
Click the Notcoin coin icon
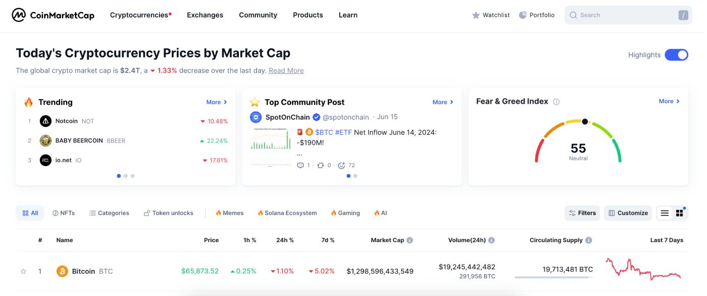click(46, 121)
